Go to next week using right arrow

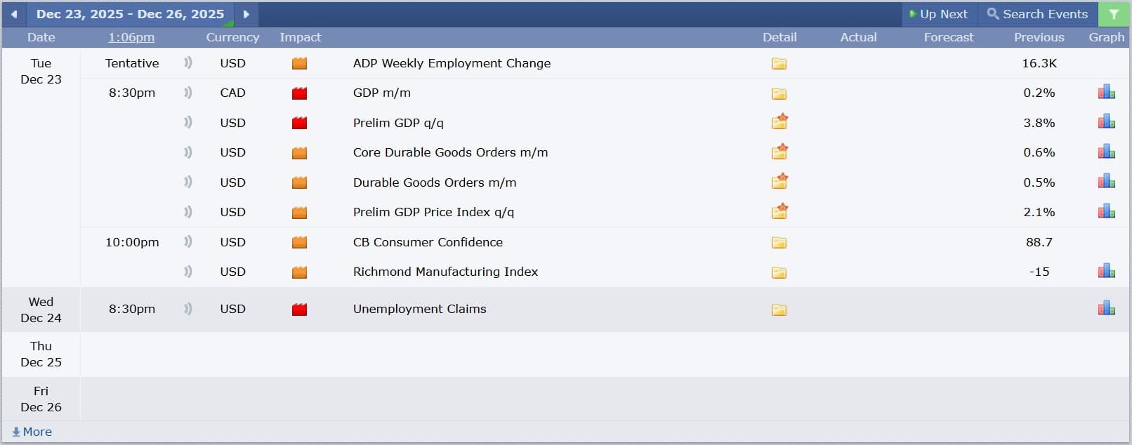point(246,14)
